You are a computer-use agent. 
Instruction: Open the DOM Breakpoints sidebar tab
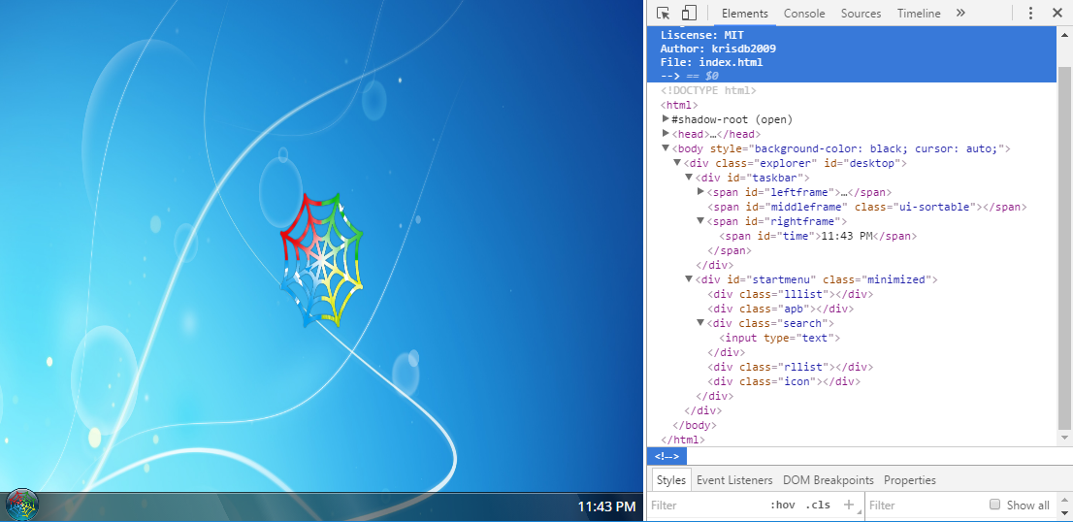828,480
